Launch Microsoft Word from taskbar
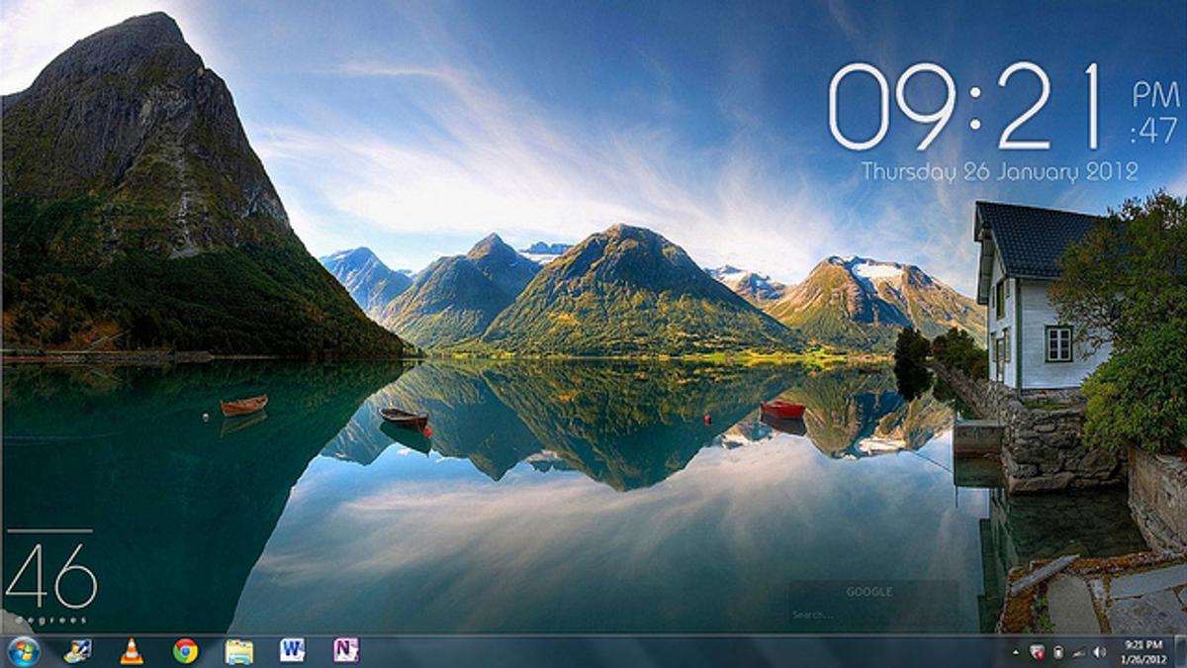 (x=292, y=650)
